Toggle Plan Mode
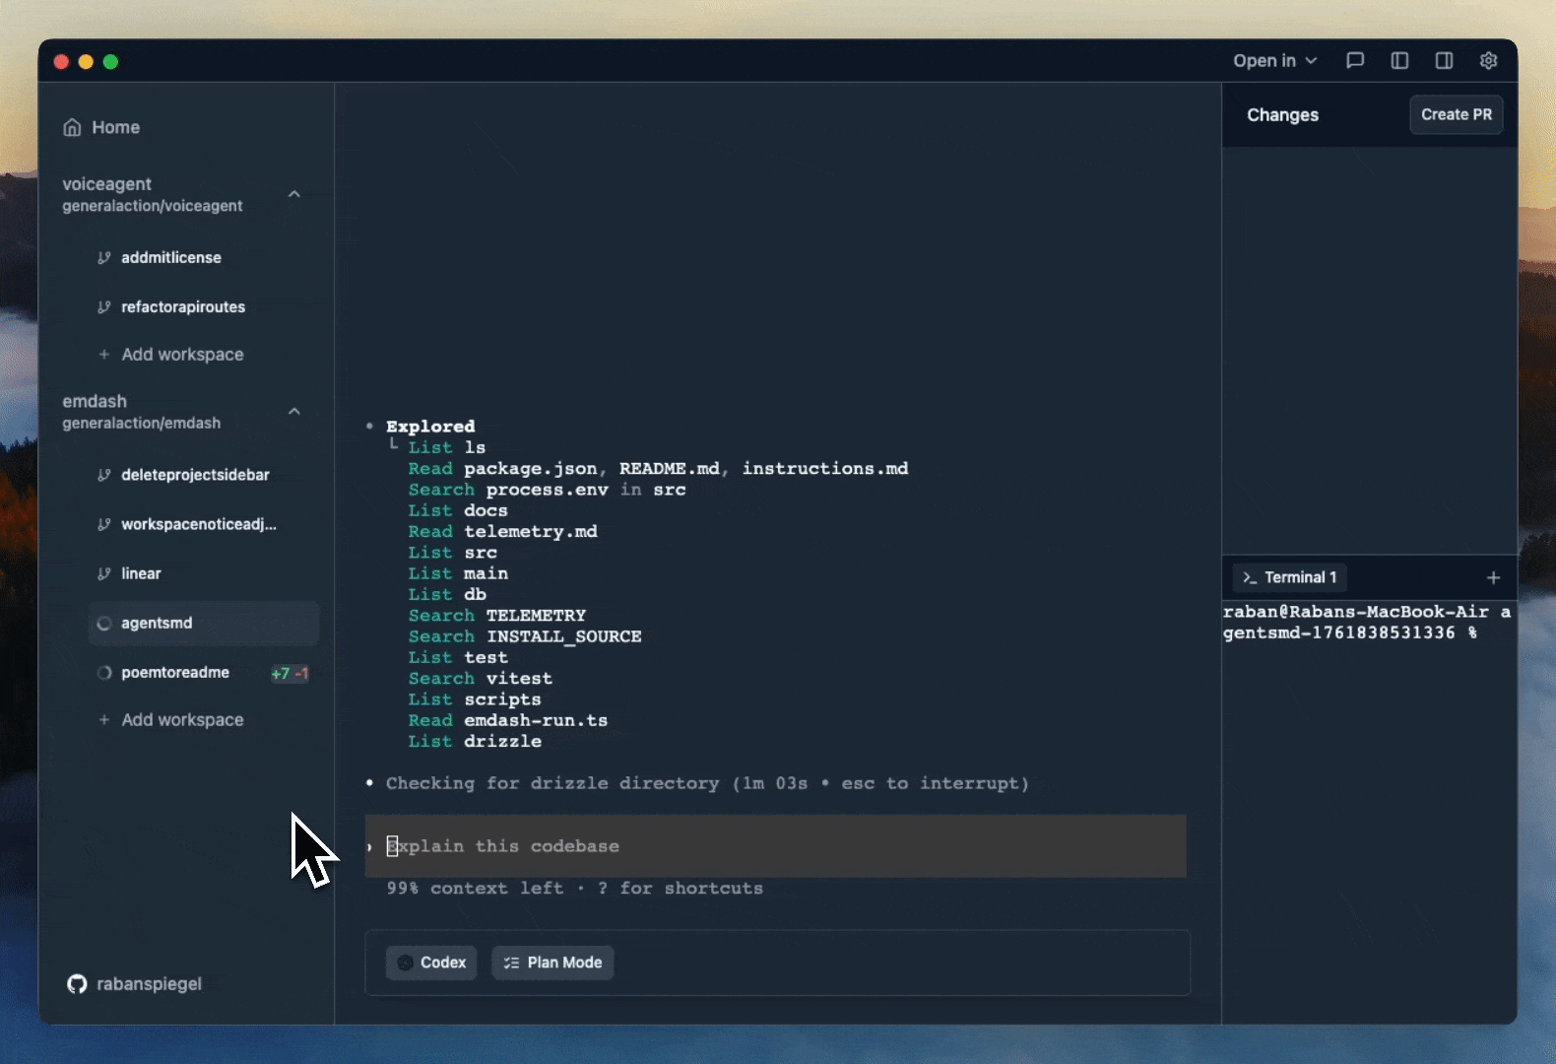 pos(552,963)
